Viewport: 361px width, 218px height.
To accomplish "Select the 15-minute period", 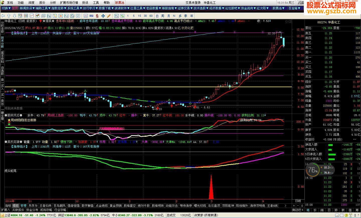I will tap(139, 16).
